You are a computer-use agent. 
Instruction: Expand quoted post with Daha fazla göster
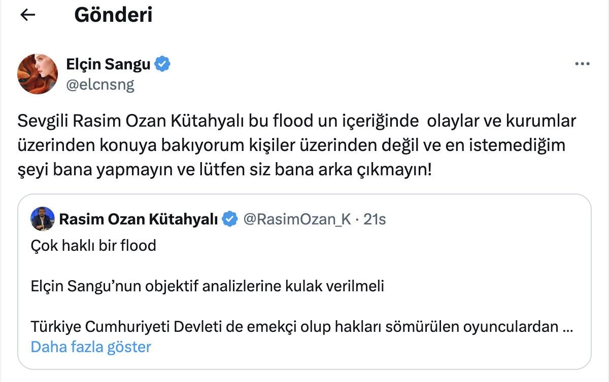pyautogui.click(x=91, y=347)
